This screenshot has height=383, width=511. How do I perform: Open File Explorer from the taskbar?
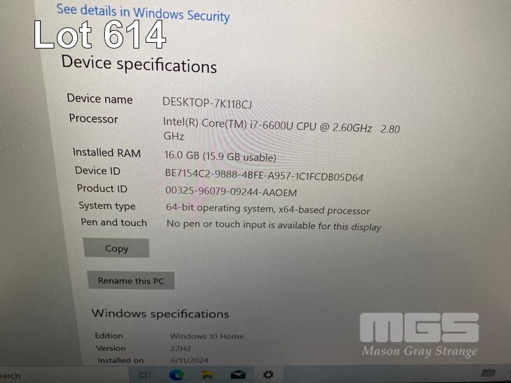pos(207,375)
